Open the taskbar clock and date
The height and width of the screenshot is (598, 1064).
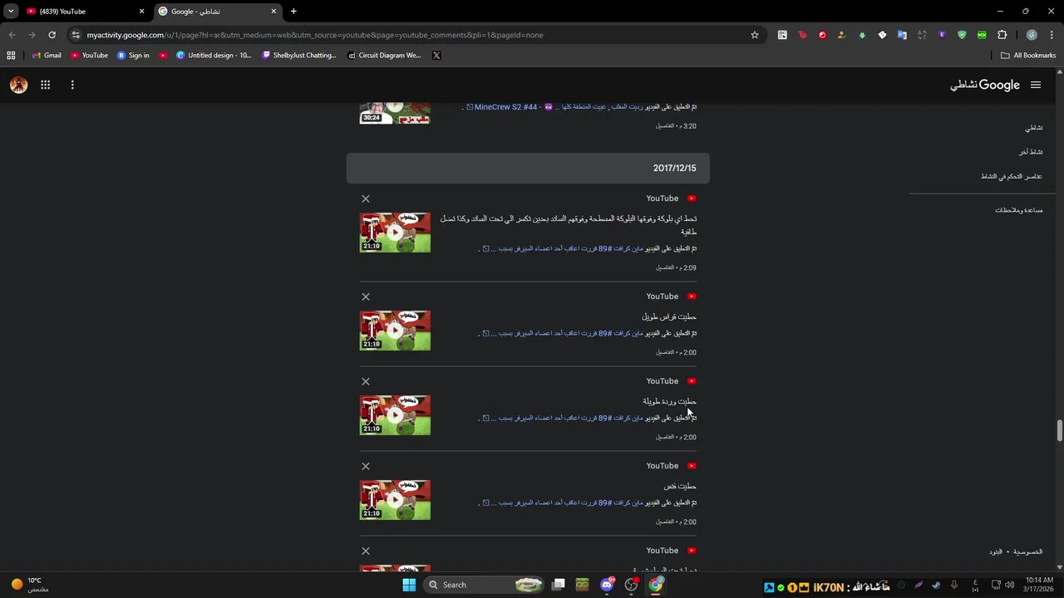1039,585
